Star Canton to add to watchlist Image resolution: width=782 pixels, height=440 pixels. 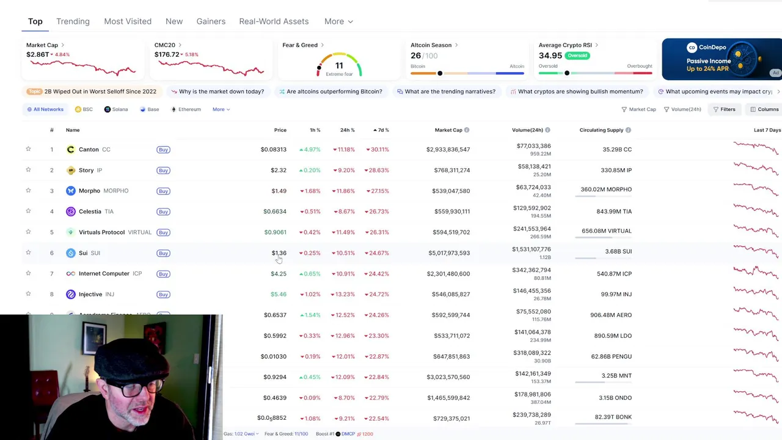pos(28,149)
